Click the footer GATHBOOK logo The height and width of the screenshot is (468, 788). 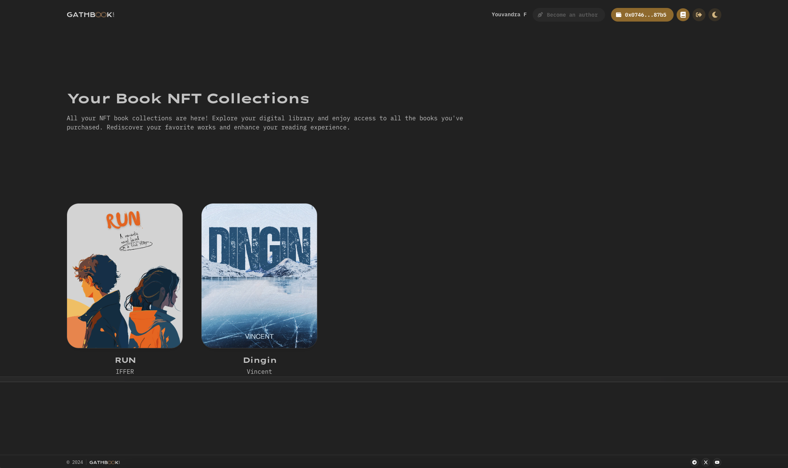coord(105,462)
